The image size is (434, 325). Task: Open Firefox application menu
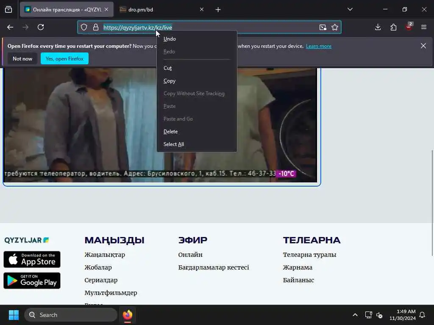[x=424, y=27]
